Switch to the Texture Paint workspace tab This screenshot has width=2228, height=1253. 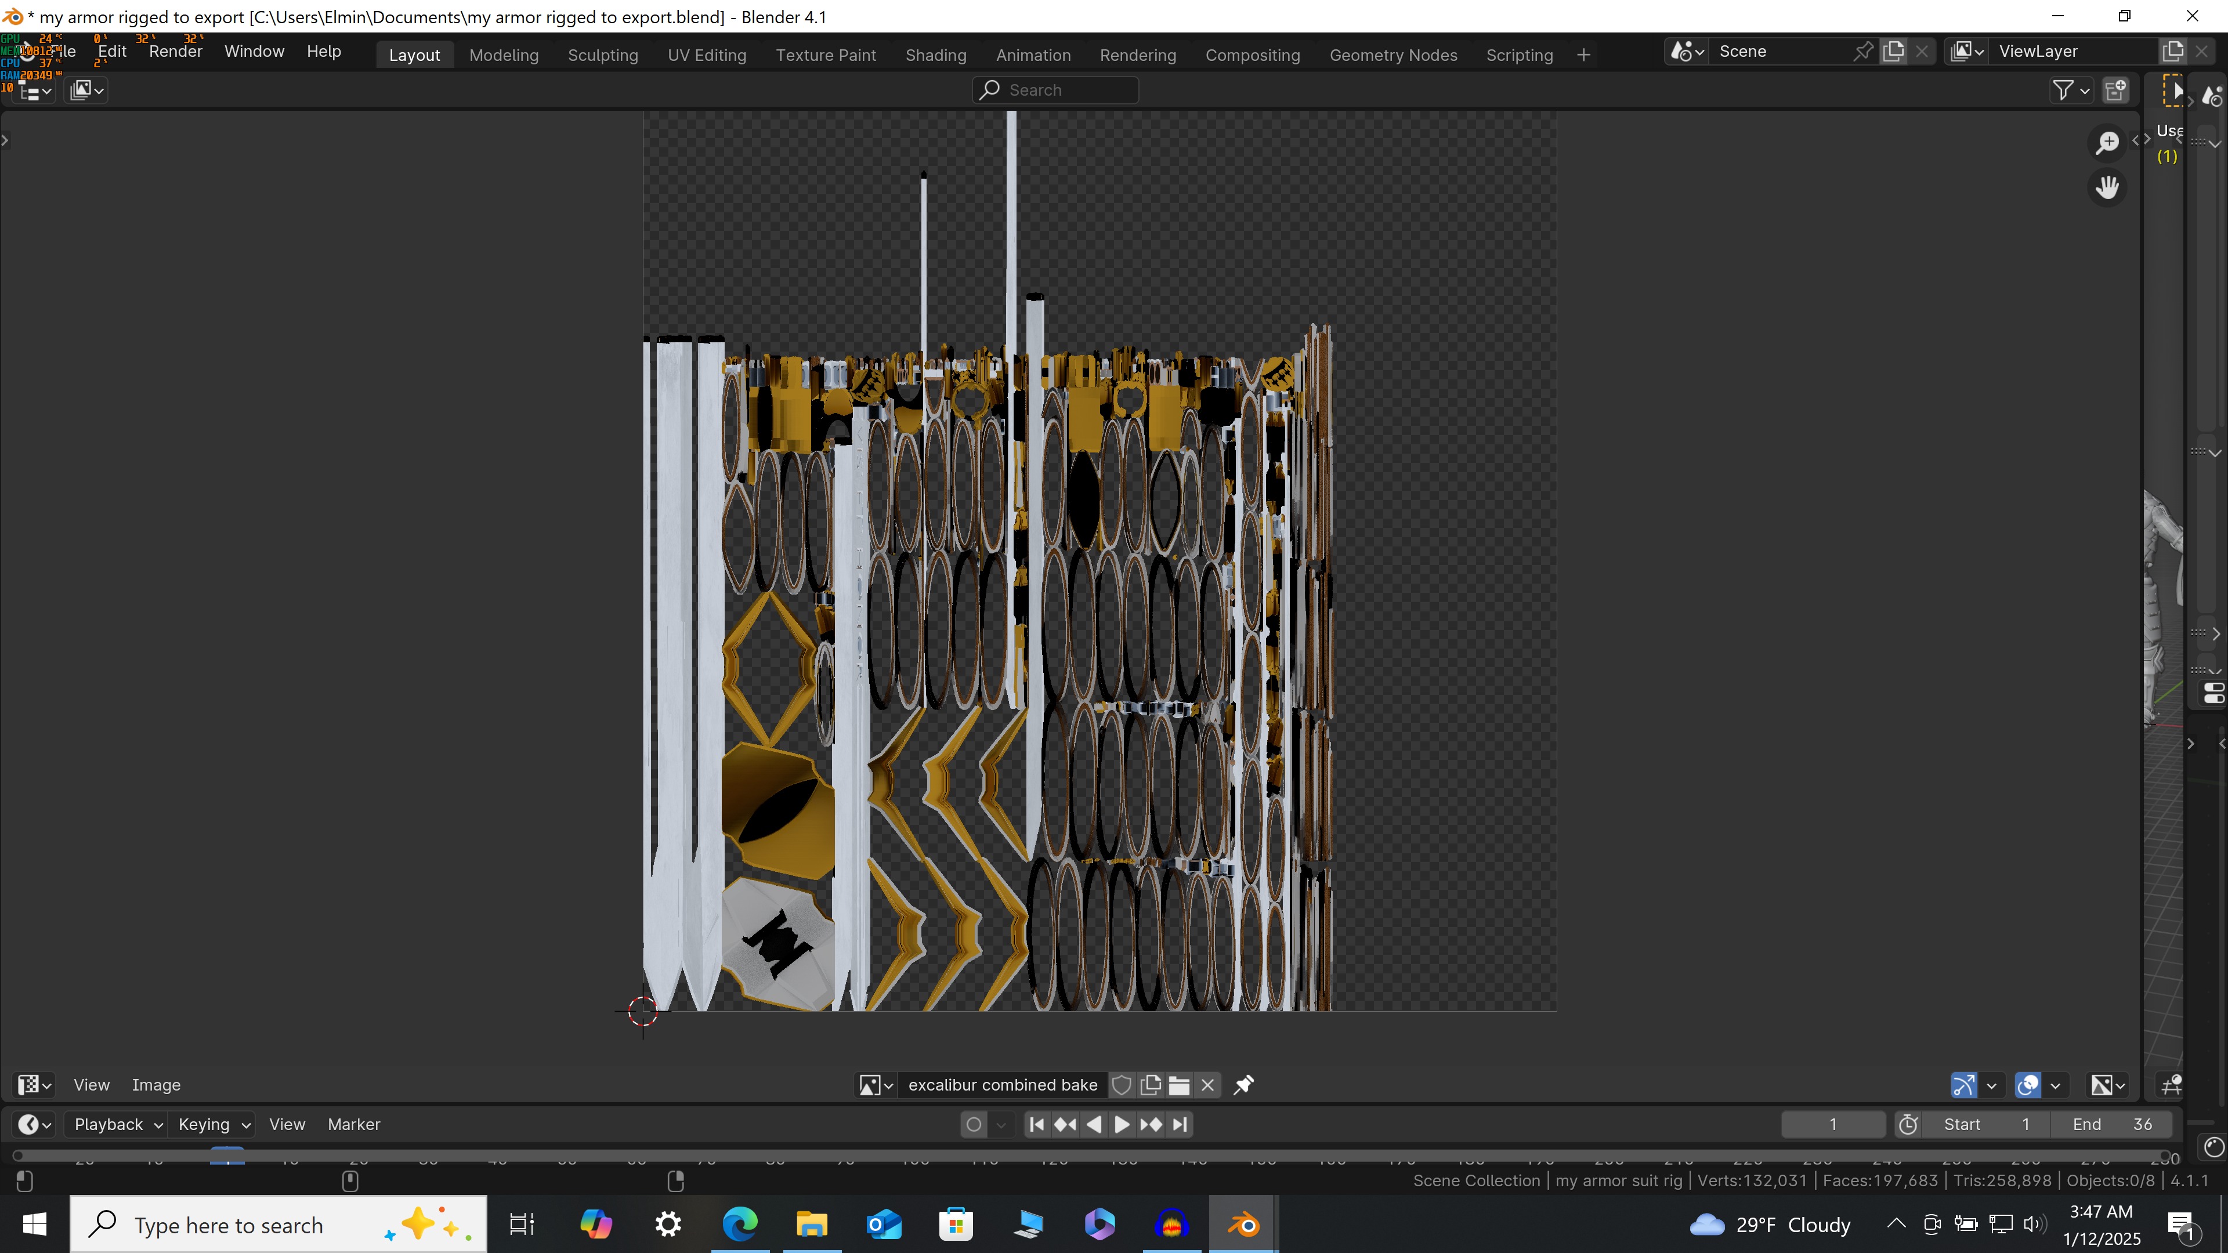(825, 55)
